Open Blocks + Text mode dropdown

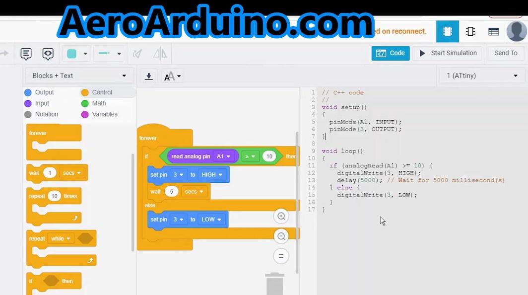click(79, 76)
